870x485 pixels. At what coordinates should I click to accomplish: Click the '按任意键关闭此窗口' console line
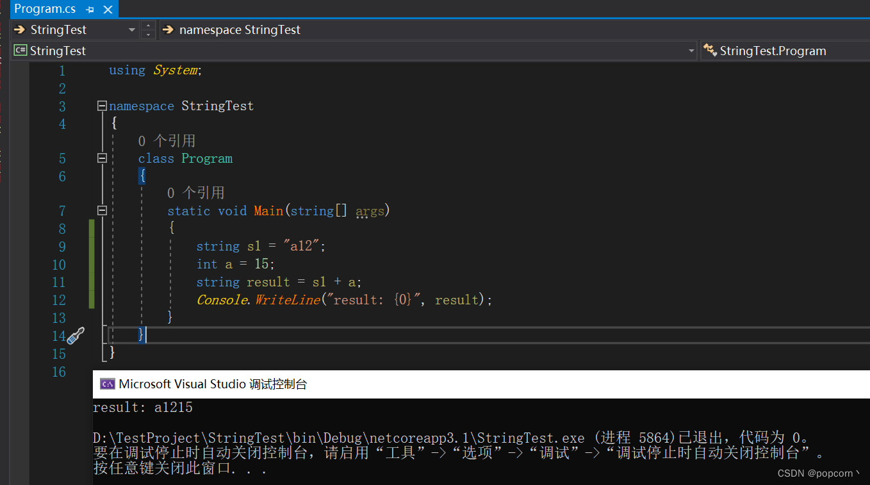(x=180, y=468)
